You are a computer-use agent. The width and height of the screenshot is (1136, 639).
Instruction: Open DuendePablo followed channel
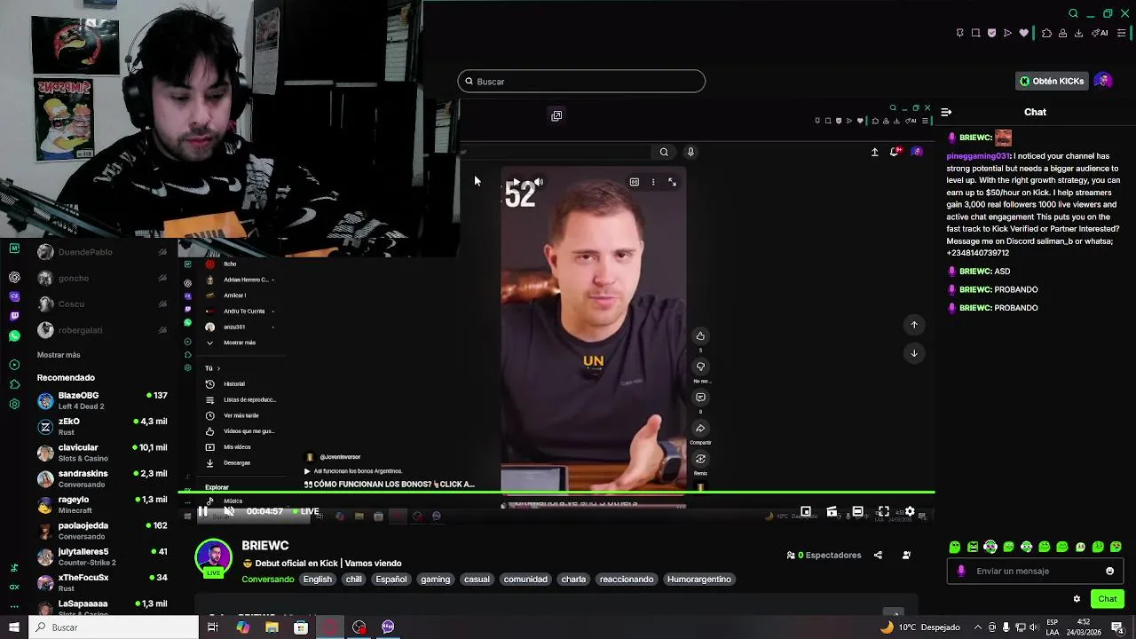point(102,252)
